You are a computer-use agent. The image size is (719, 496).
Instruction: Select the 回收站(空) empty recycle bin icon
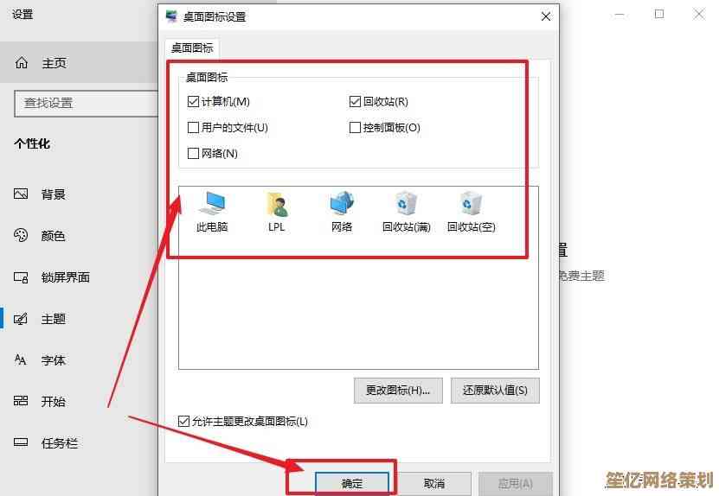472,212
